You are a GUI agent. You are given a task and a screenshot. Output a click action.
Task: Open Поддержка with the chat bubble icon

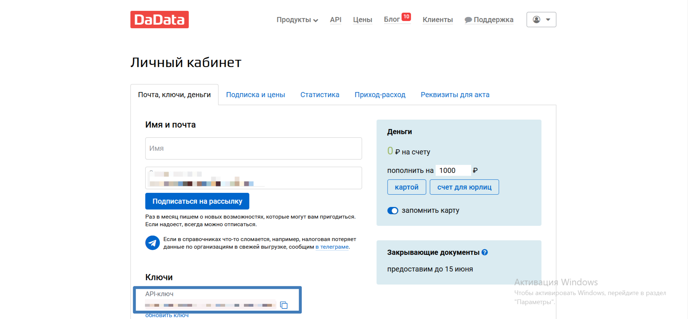pyautogui.click(x=489, y=20)
